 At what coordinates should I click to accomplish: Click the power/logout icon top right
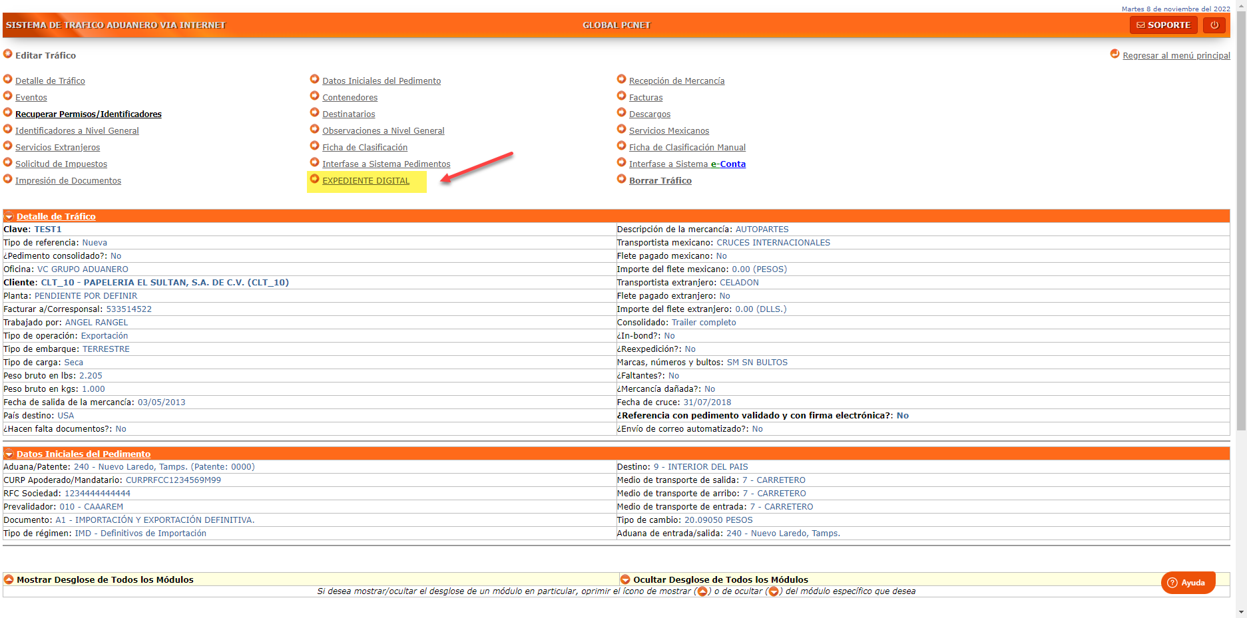coord(1214,25)
